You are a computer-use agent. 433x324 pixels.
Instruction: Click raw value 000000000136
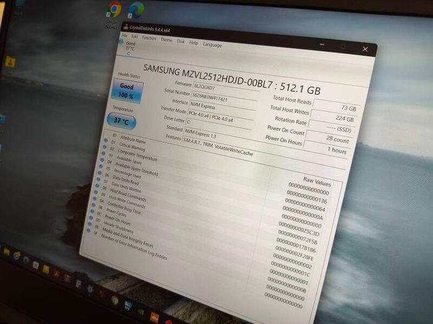point(307,197)
